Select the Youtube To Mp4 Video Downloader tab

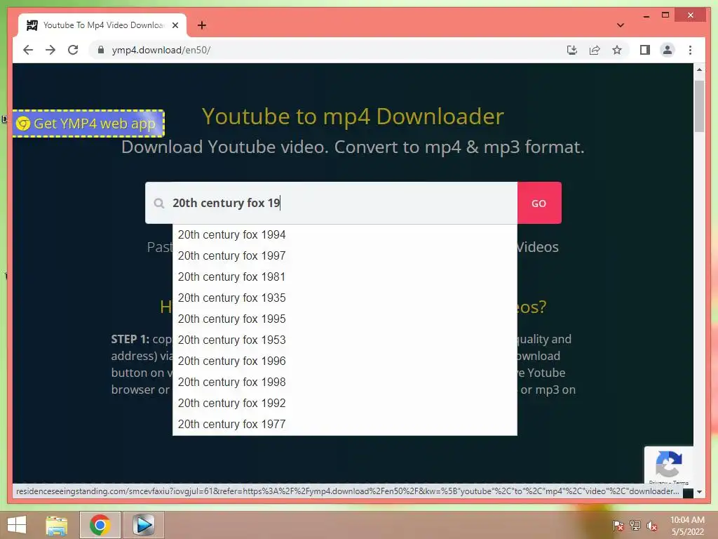click(x=102, y=25)
